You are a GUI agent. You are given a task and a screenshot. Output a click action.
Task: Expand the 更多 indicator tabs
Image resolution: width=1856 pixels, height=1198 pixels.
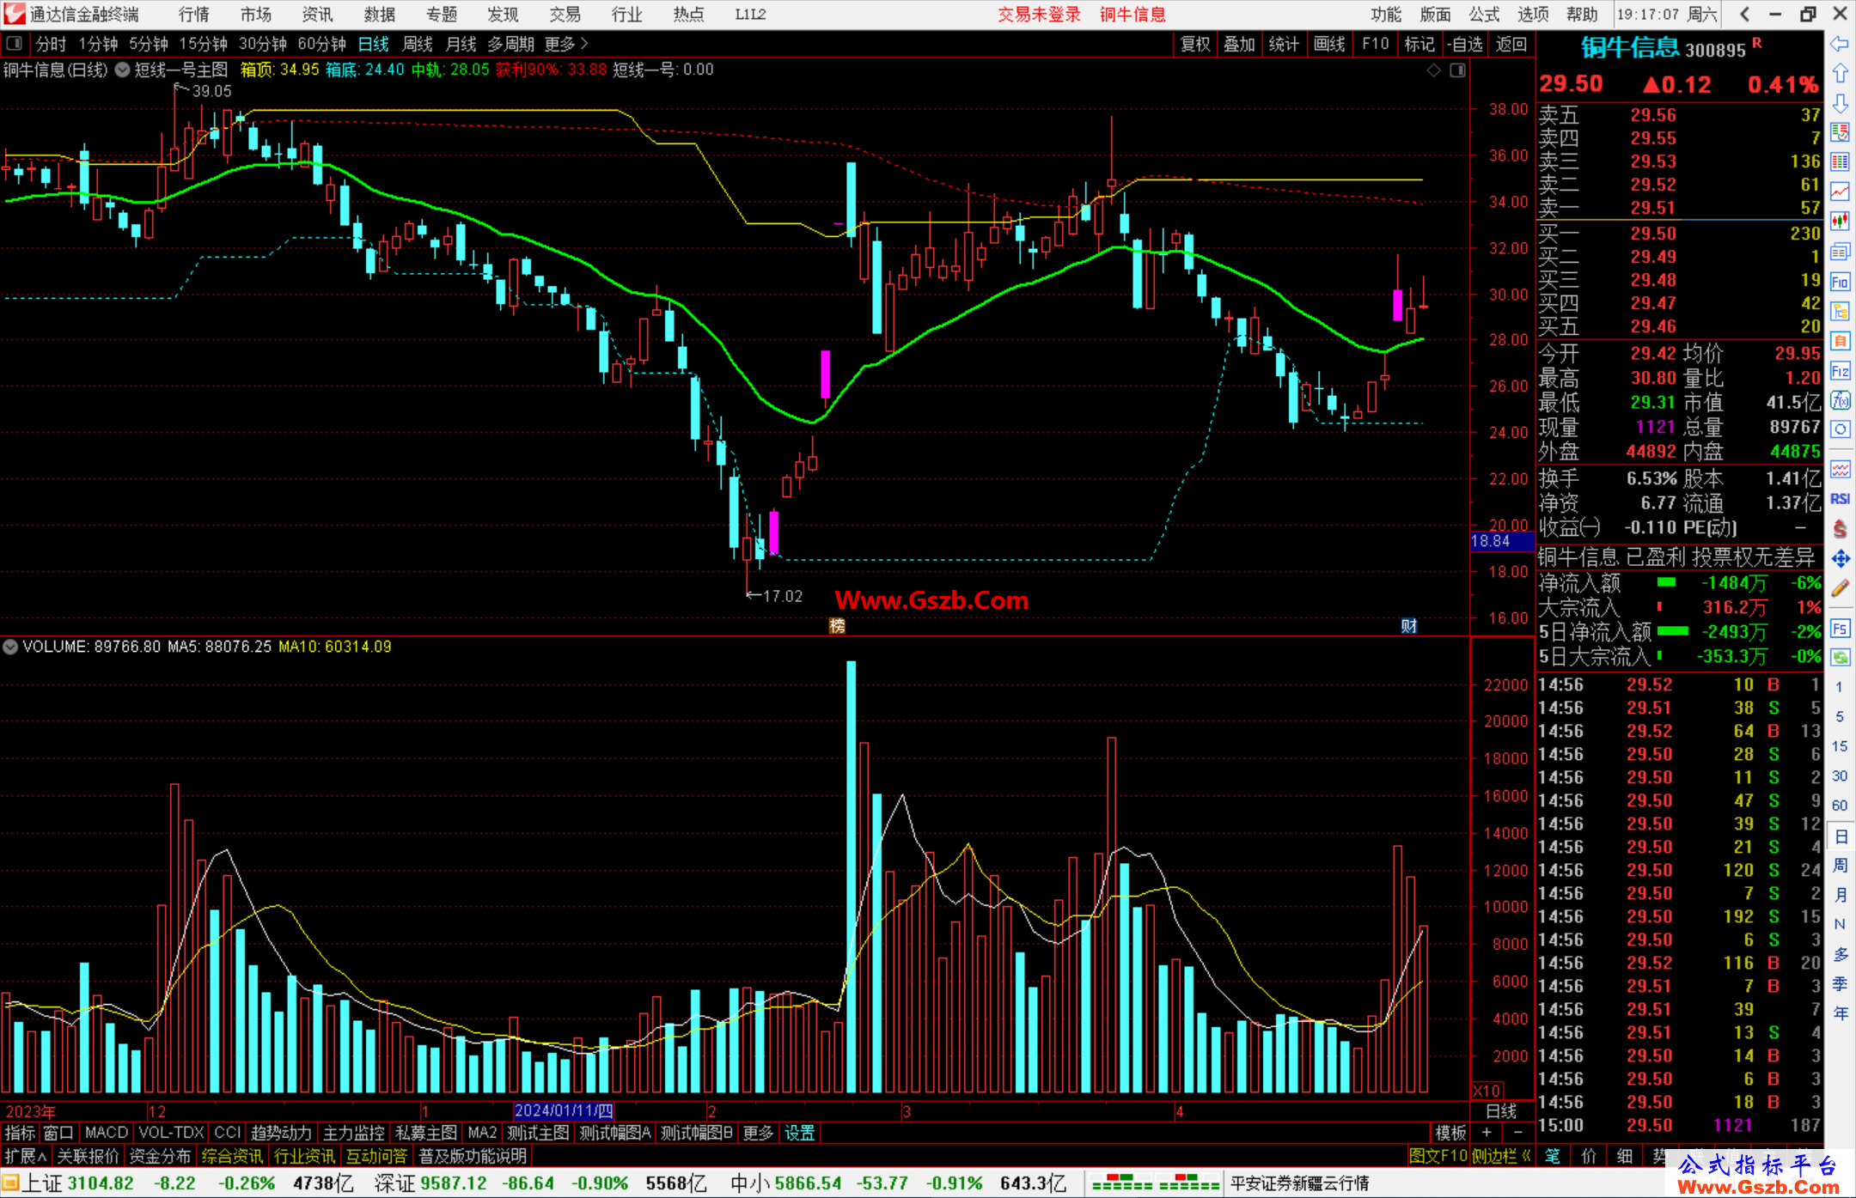(x=758, y=1133)
